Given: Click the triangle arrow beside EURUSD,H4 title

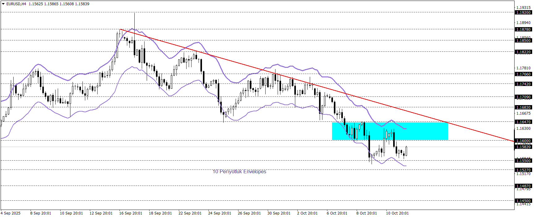Looking at the screenshot, I should click(x=3, y=4).
